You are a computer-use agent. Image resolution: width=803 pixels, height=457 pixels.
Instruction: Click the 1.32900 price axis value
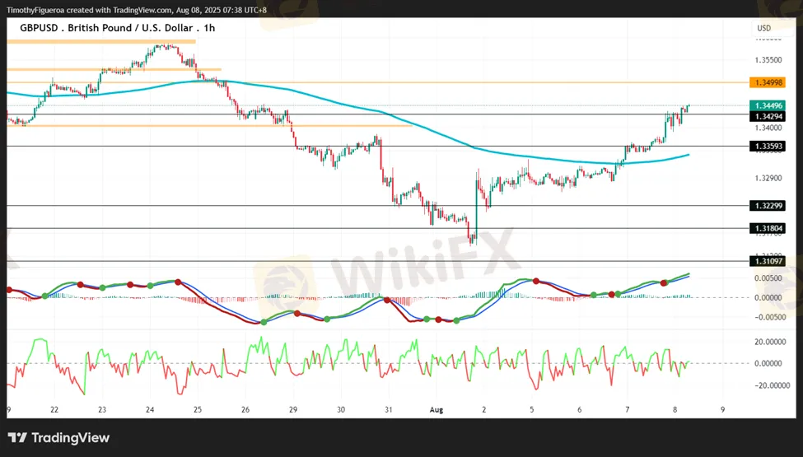click(x=768, y=178)
